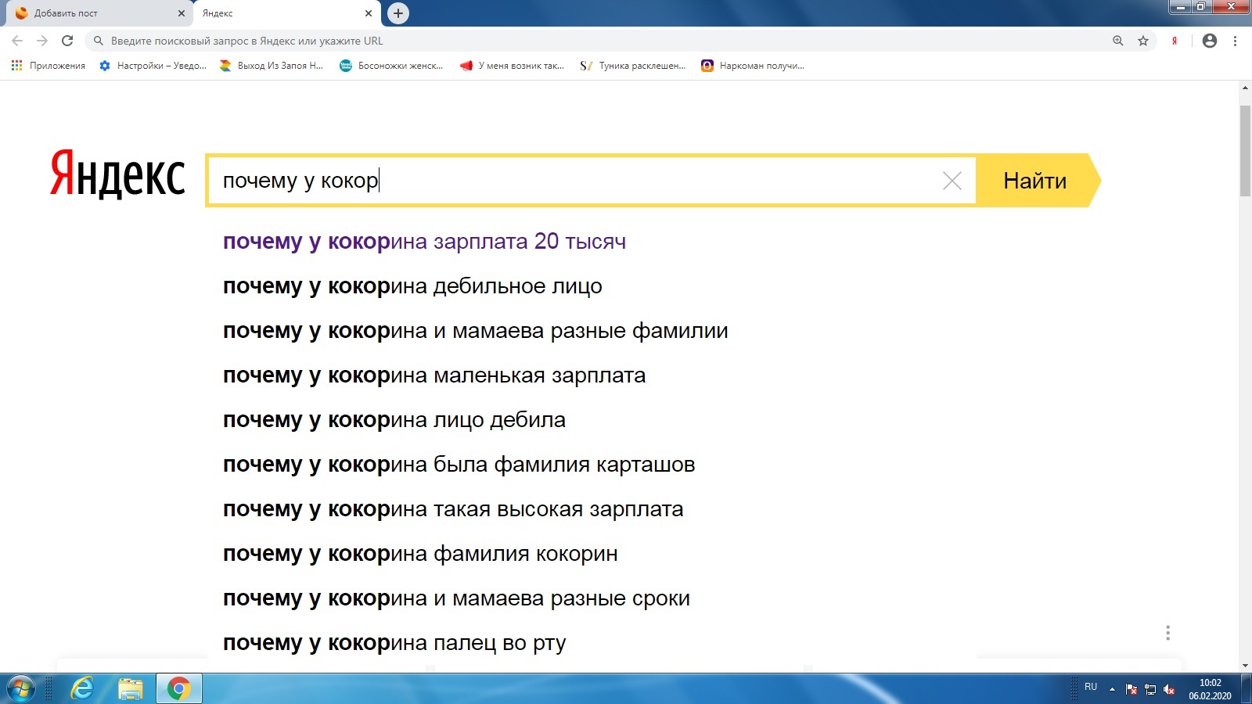Image resolution: width=1252 pixels, height=704 pixels.
Task: Open the Приложения apps shortcut
Action: point(49,66)
